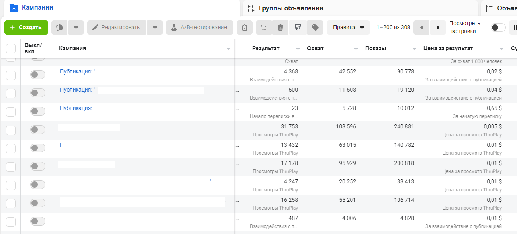Open the clipboard report icon

click(x=245, y=28)
